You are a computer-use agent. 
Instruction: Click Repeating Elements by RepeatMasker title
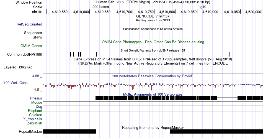[x=153, y=127]
